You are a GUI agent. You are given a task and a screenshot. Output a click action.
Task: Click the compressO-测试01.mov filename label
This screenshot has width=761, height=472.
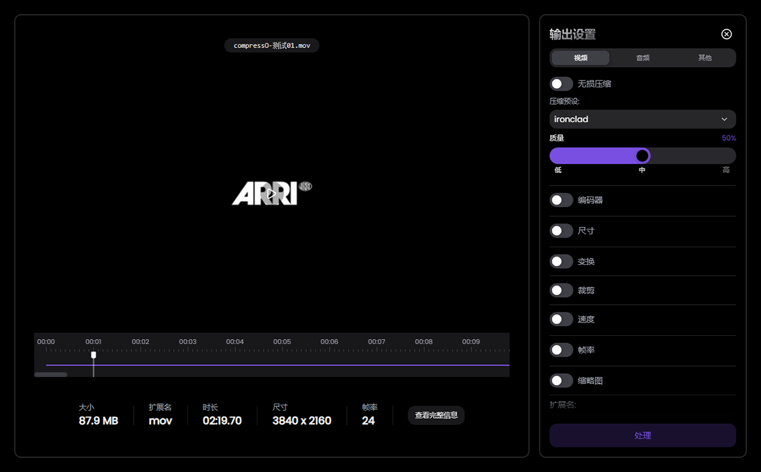pos(272,46)
